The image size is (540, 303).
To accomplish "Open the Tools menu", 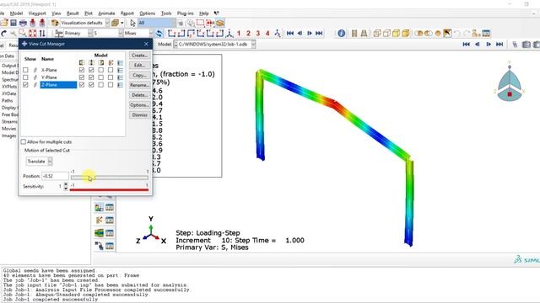I will point(166,13).
